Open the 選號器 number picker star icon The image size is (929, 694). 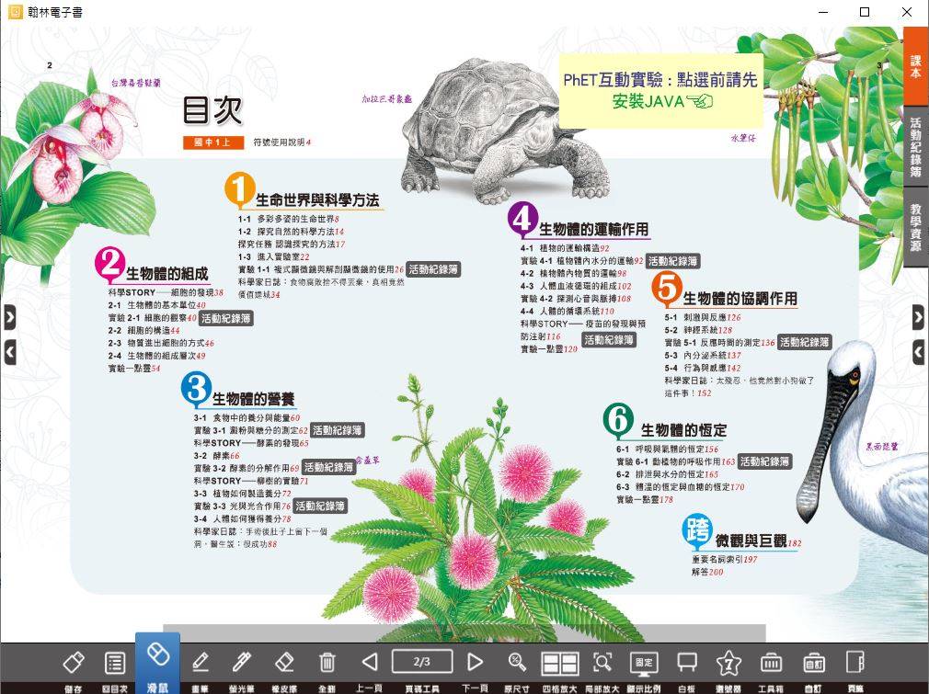point(728,663)
